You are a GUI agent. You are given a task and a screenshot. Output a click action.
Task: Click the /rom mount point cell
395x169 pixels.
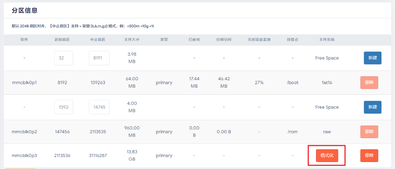pos(292,132)
